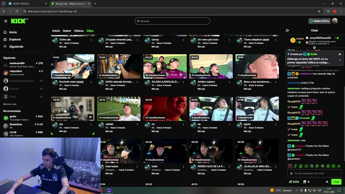Open markushdlfr in the followed channels list
345x194 pixels.
click(23, 65)
